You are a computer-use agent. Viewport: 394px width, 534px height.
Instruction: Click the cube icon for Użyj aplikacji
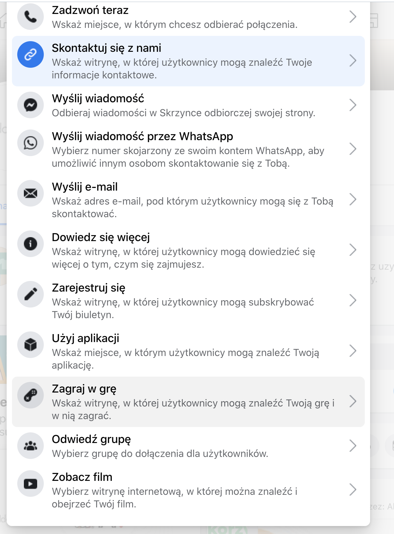click(x=31, y=345)
